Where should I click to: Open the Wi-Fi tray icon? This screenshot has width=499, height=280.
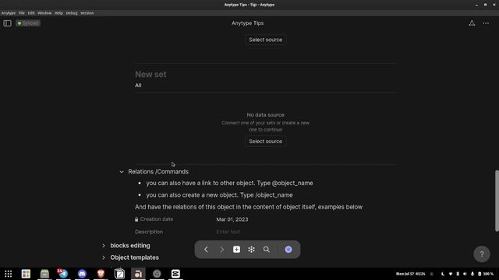pyautogui.click(x=451, y=274)
